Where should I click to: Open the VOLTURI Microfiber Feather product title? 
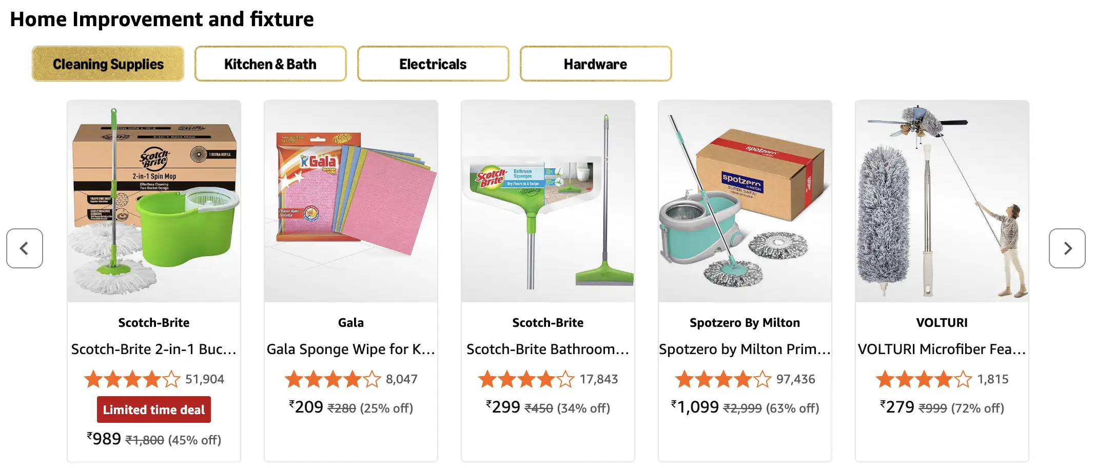click(942, 349)
